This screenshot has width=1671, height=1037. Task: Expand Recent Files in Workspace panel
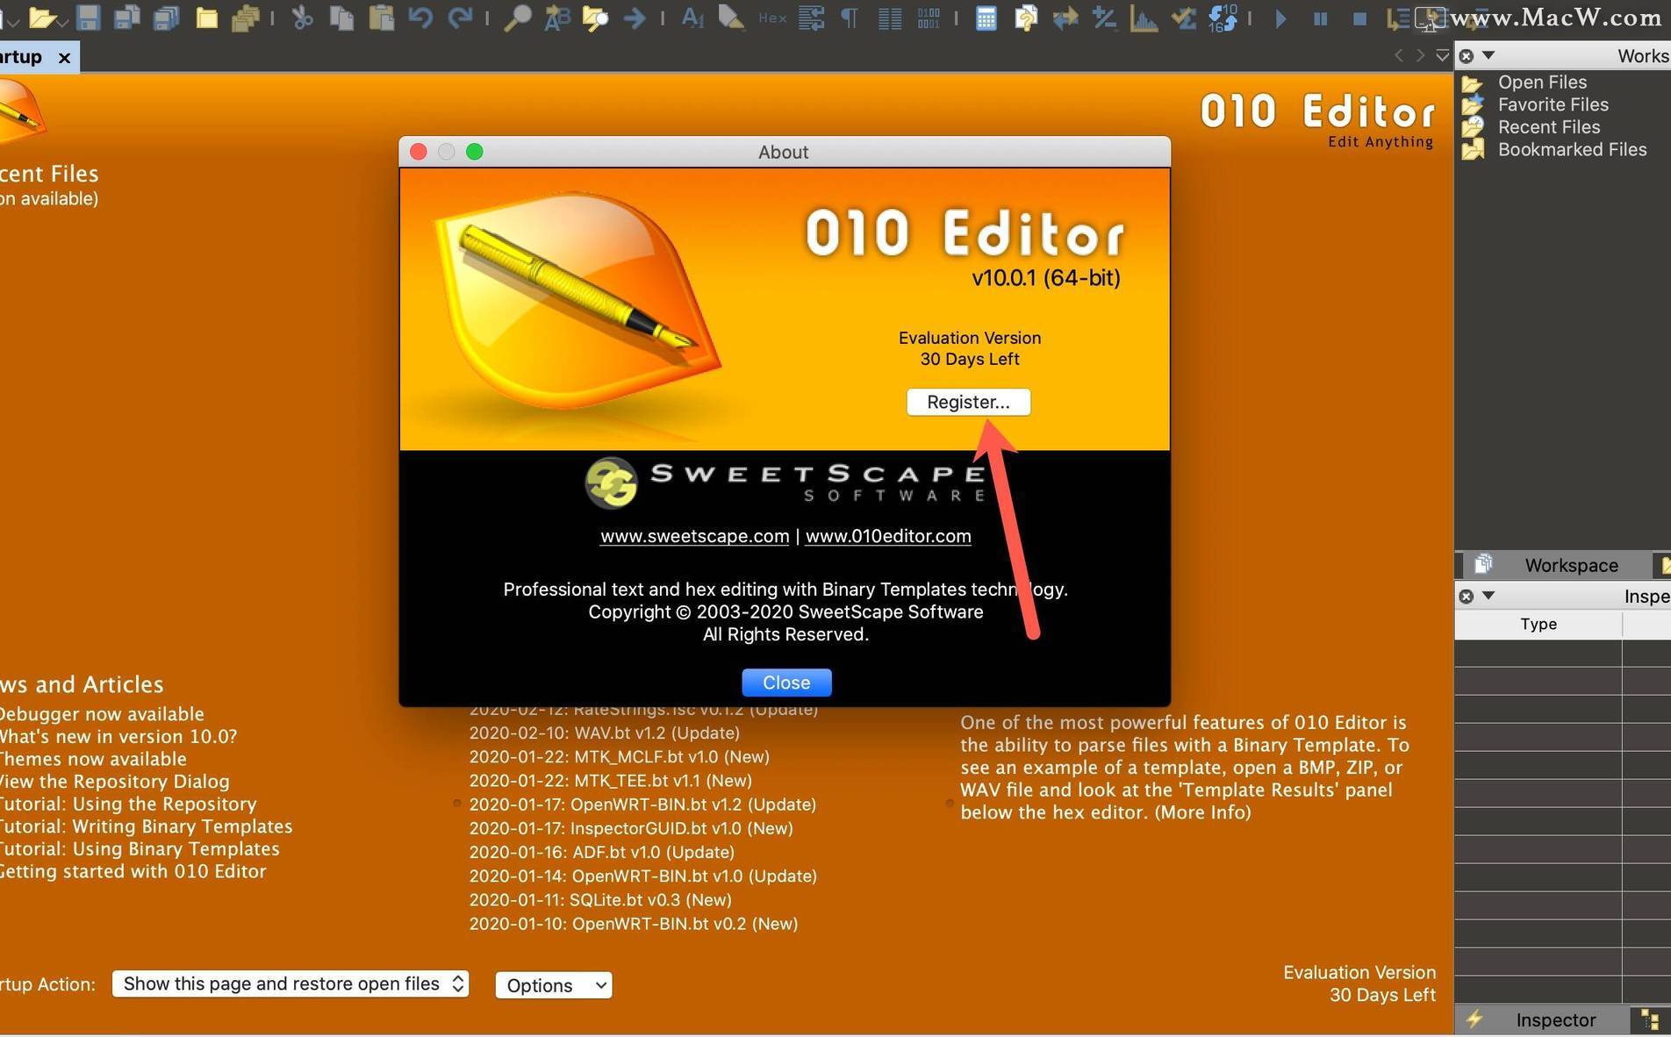(x=1549, y=127)
